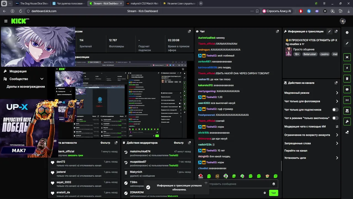Click username maksimuhka674 in moderator actions
This screenshot has width=353, height=199.
coord(140,151)
